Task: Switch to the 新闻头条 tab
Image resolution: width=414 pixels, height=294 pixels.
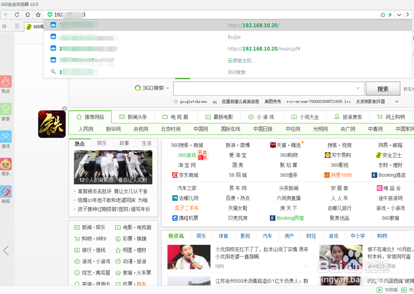Action: (x=133, y=117)
